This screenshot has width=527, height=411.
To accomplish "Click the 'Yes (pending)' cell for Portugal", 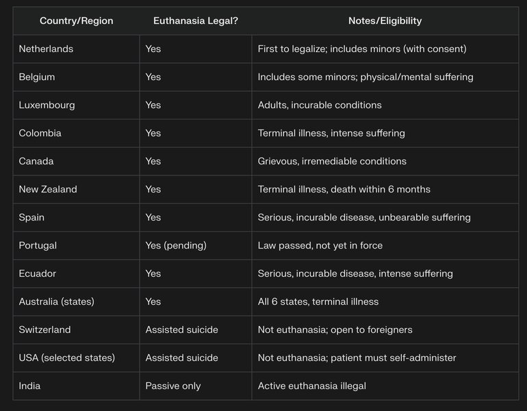I will tap(176, 245).
